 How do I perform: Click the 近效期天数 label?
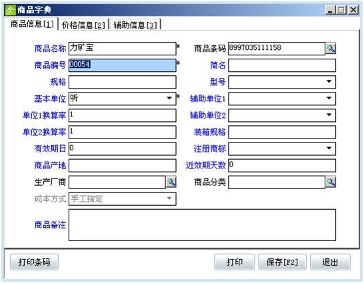click(206, 165)
